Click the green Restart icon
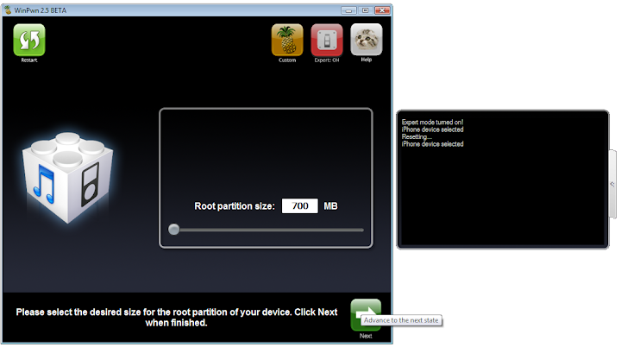 (29, 40)
